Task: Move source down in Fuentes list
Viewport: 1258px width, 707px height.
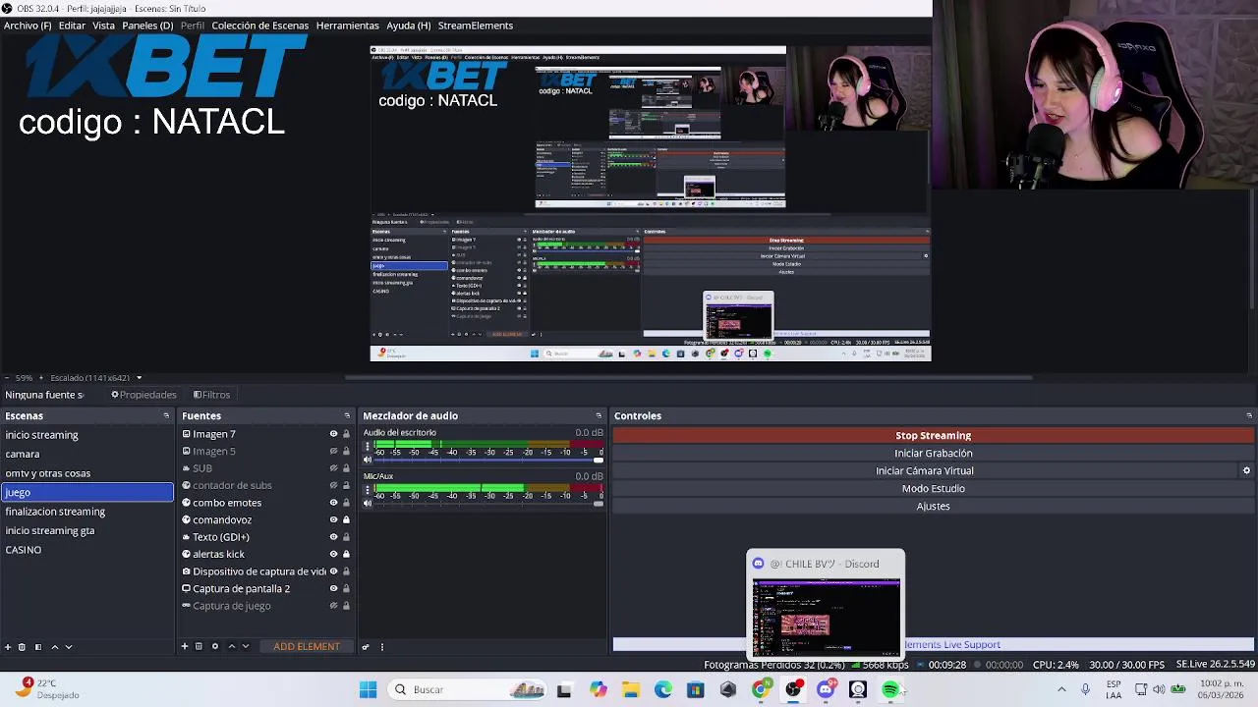Action: click(246, 646)
